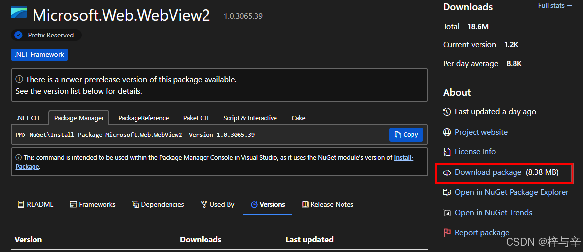This screenshot has width=583, height=252.
Task: Follow the Install-Package documentation link
Action: pyautogui.click(x=404, y=158)
